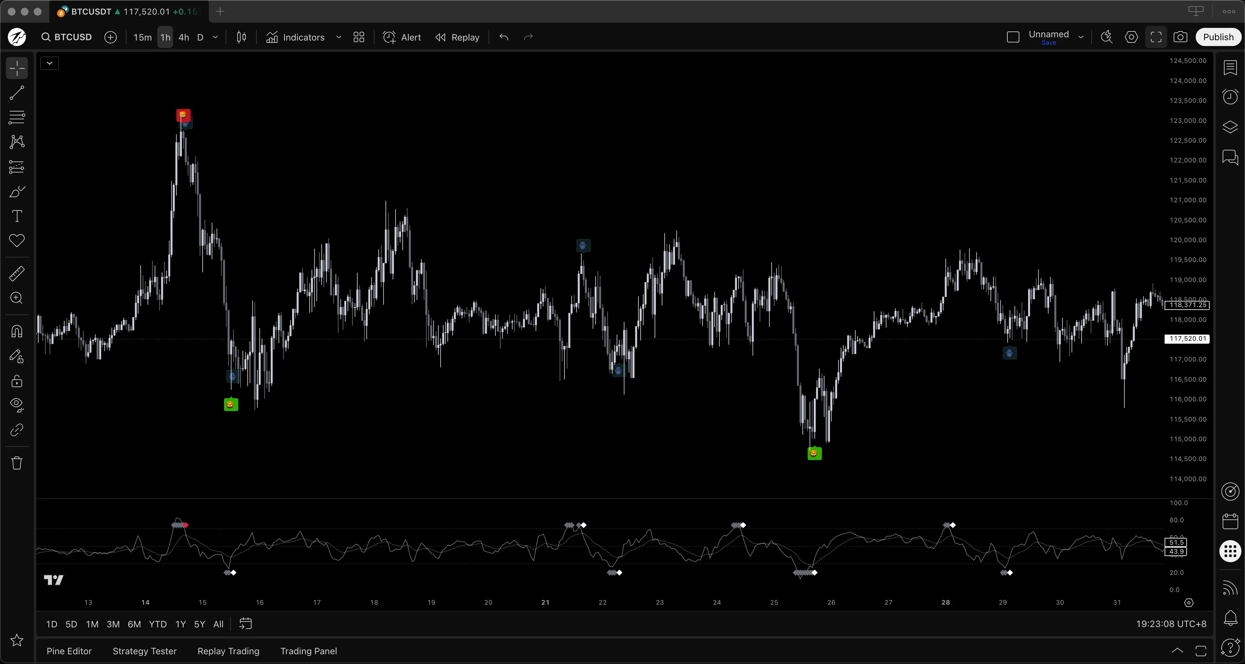Click the Publish button
This screenshot has width=1245, height=664.
(x=1218, y=37)
